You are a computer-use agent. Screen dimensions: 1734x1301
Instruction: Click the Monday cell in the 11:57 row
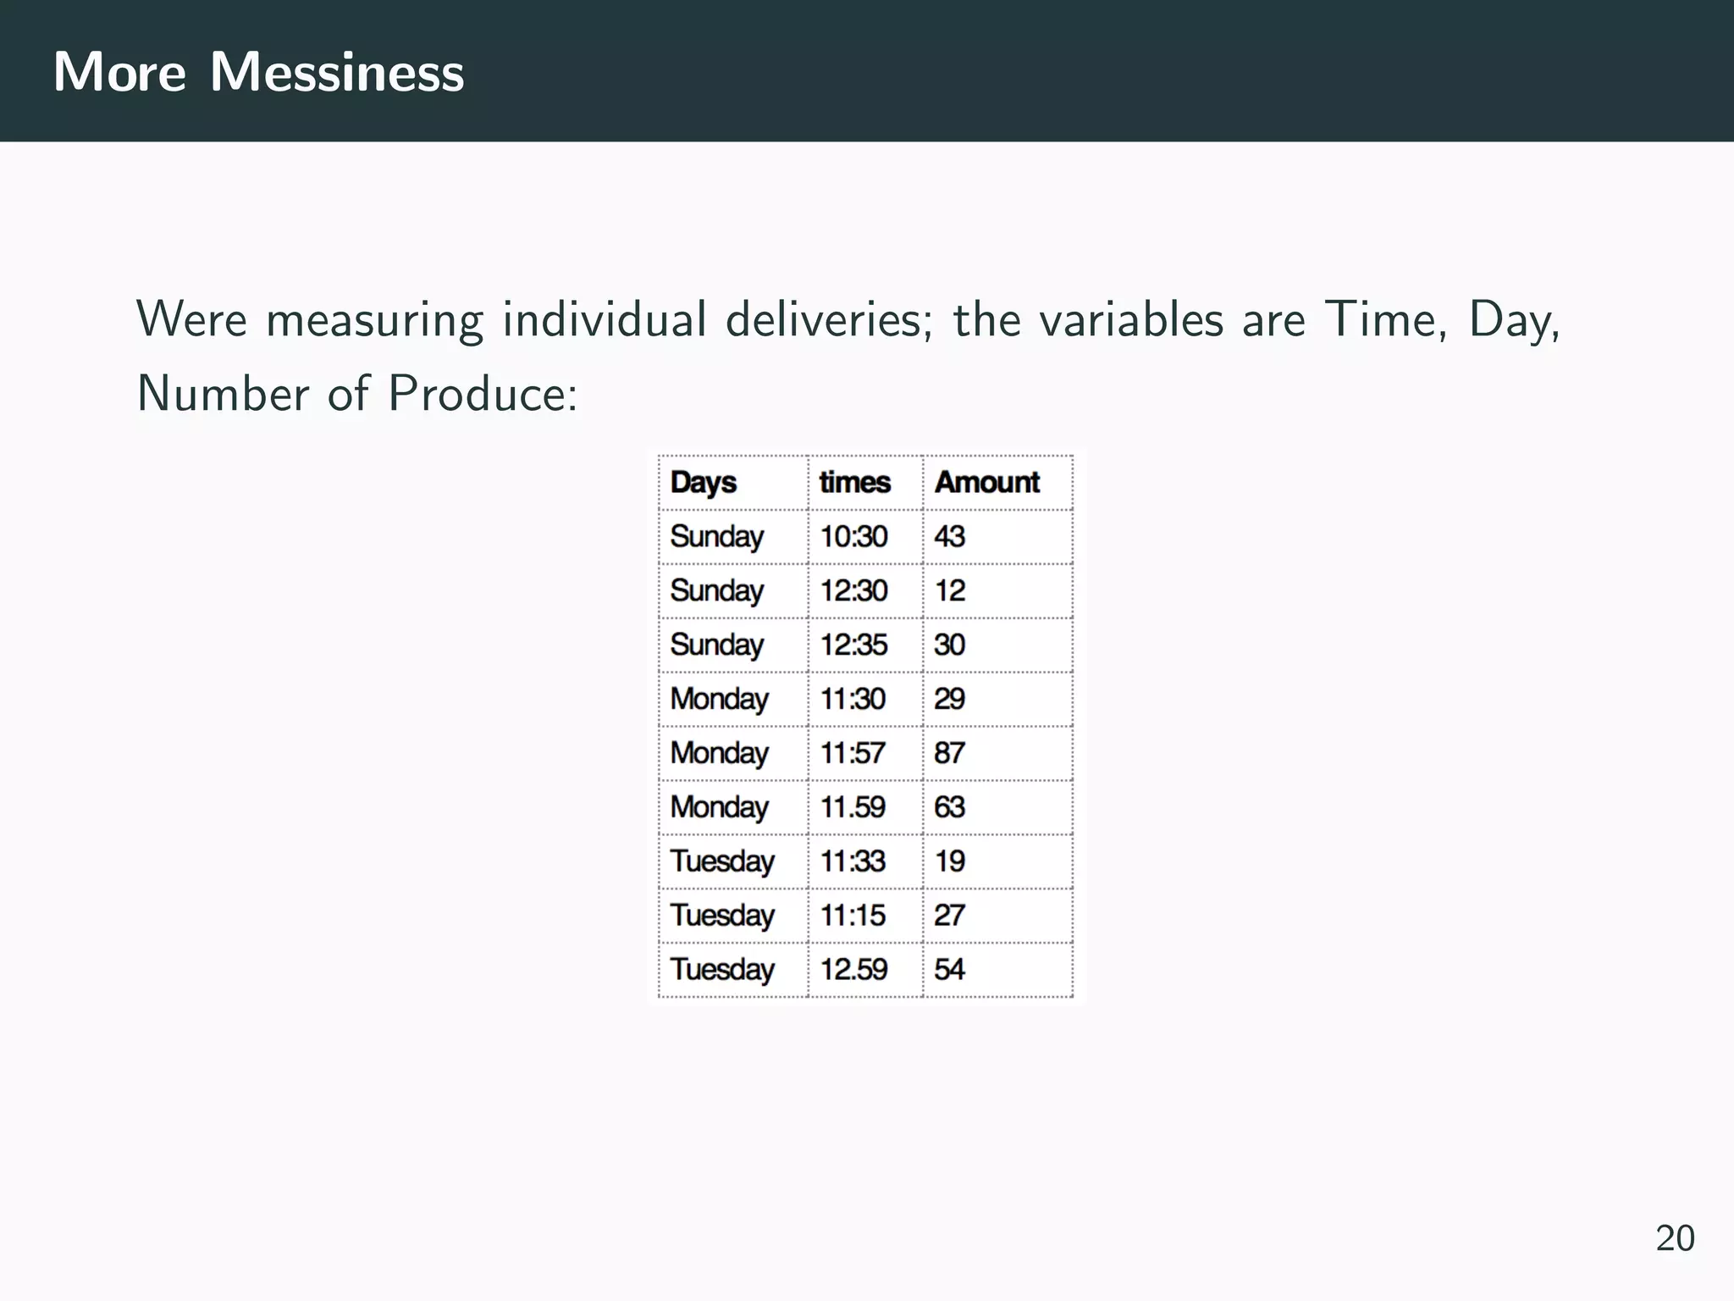[733, 754]
